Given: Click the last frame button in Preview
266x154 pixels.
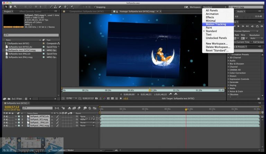Looking at the screenshot, I should (x=248, y=26).
